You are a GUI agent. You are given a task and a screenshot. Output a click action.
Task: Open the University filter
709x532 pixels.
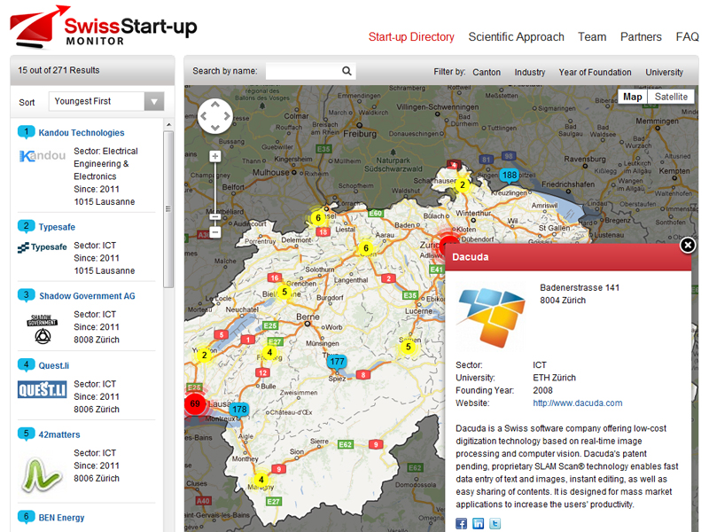point(664,73)
